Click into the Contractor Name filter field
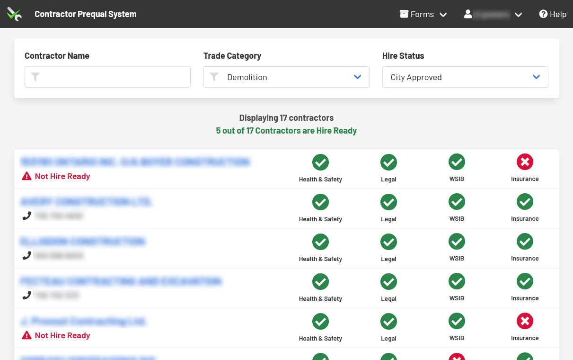 tap(114, 77)
